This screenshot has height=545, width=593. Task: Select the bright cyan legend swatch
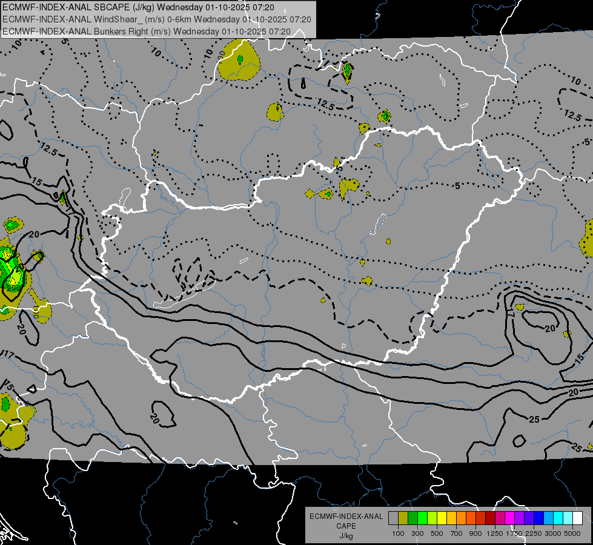[x=558, y=518]
